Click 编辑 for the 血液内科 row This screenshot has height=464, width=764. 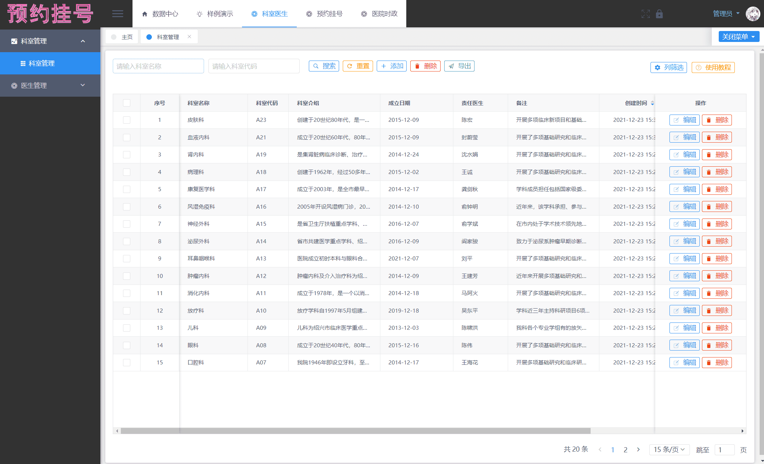click(684, 137)
